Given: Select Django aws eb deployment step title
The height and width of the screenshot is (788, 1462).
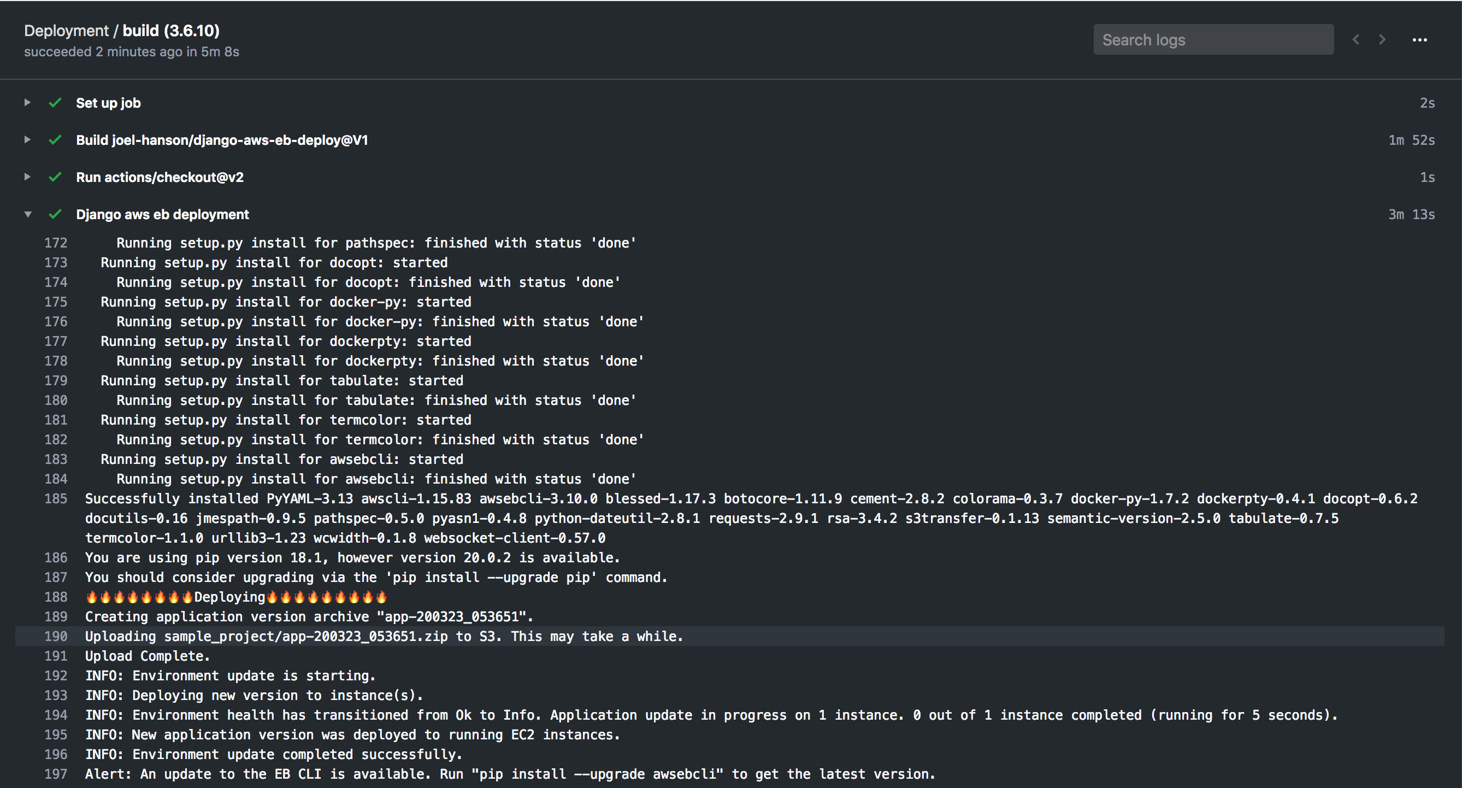Looking at the screenshot, I should (x=162, y=215).
